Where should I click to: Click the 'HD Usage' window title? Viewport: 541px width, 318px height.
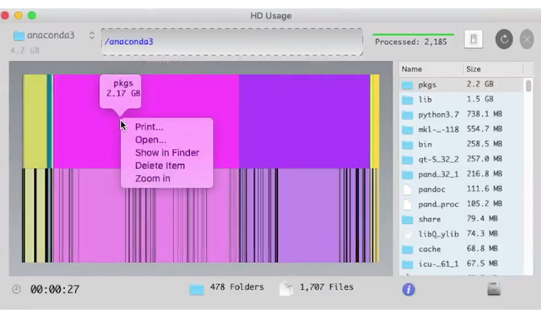(x=270, y=16)
